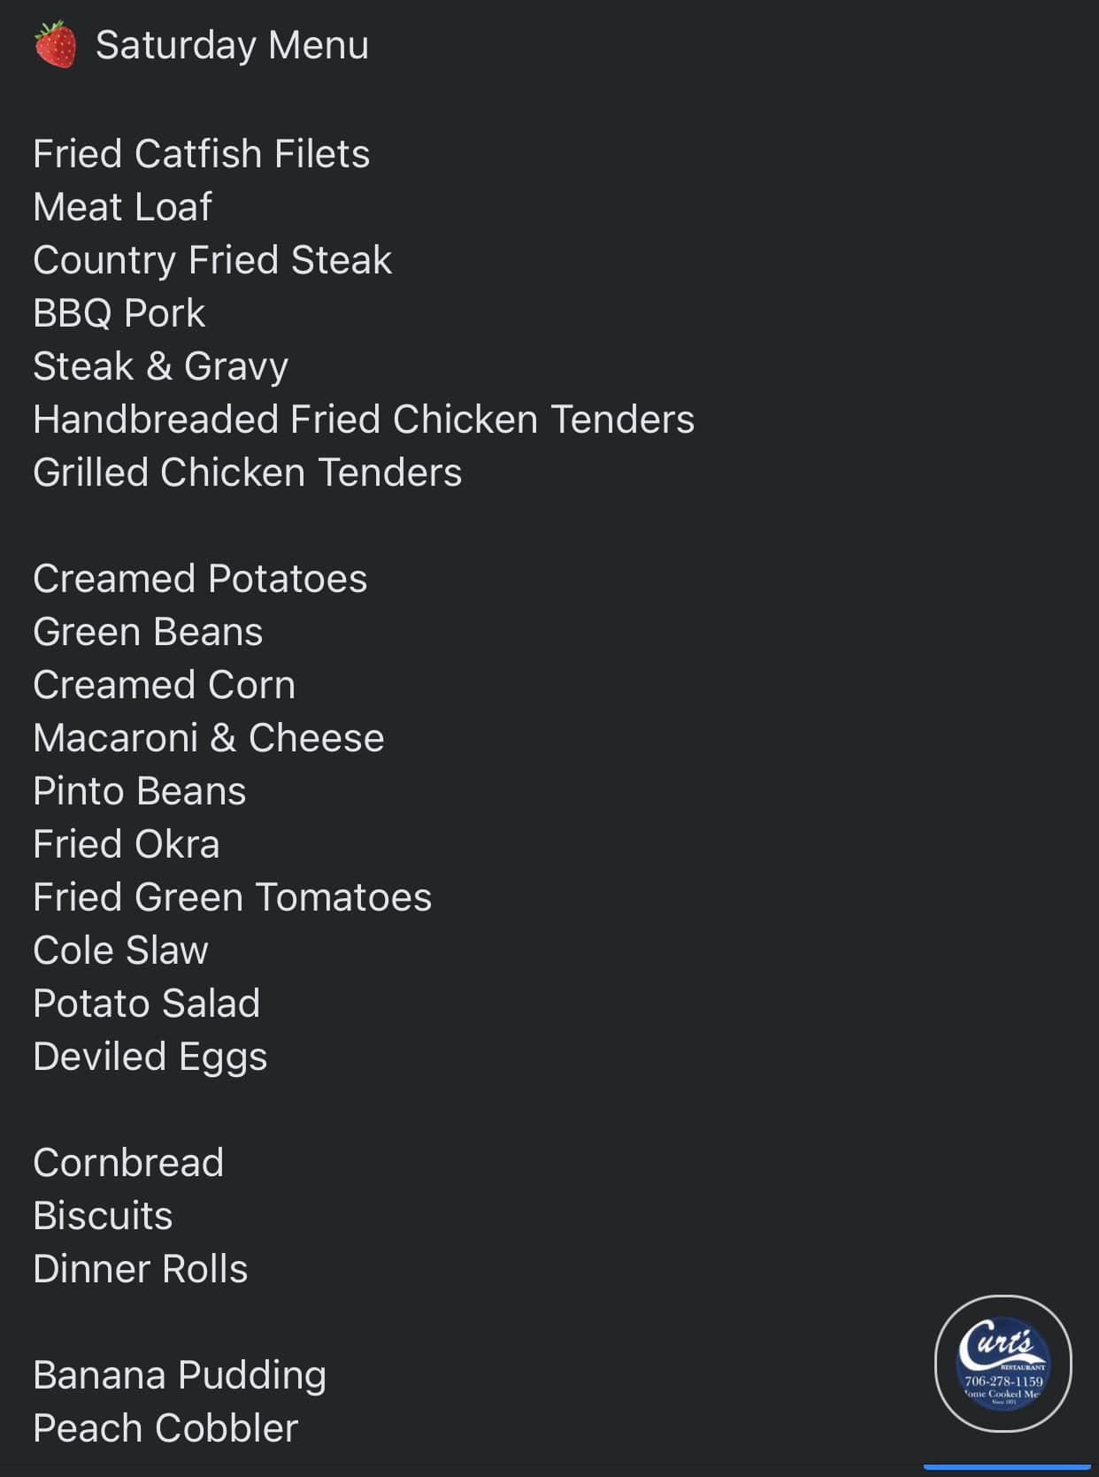Select Country Fried Steak text
1099x1477 pixels.
click(212, 260)
